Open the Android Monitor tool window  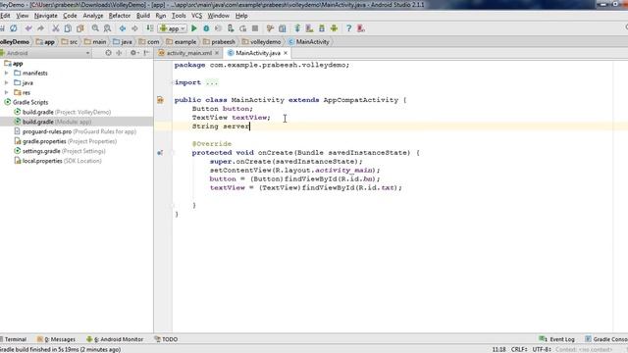pos(115,339)
